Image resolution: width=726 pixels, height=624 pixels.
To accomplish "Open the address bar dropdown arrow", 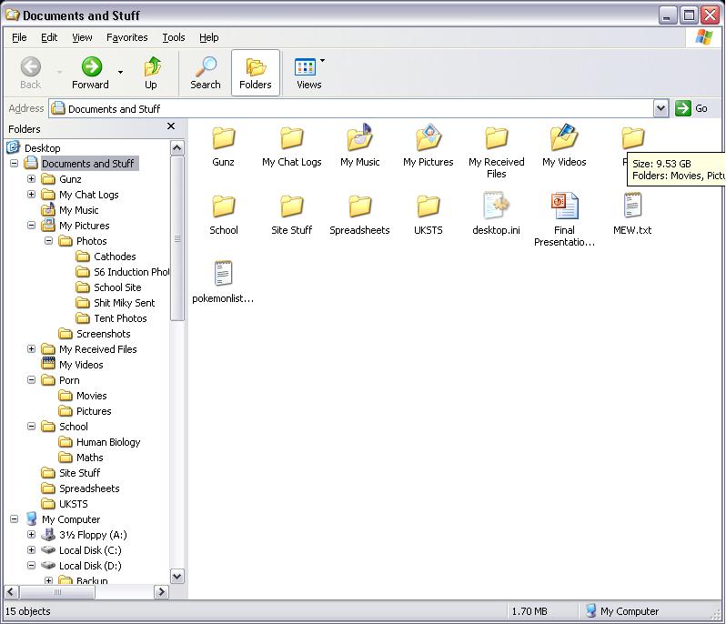I will [660, 108].
